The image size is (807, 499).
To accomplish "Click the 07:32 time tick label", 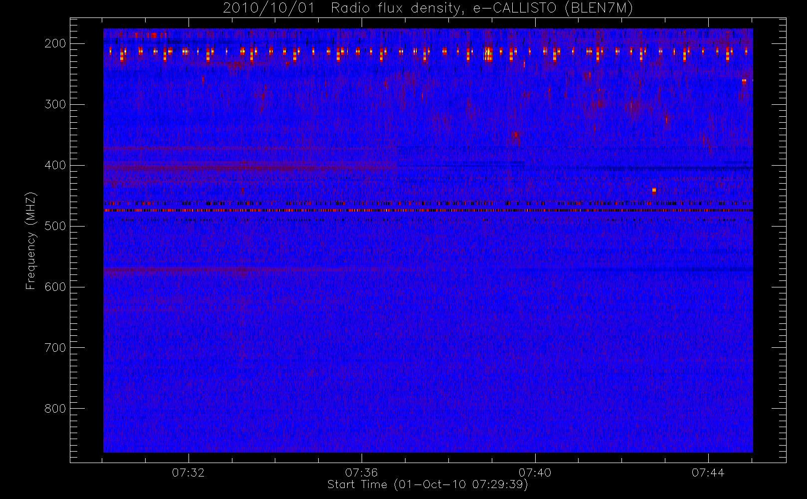I will (189, 473).
